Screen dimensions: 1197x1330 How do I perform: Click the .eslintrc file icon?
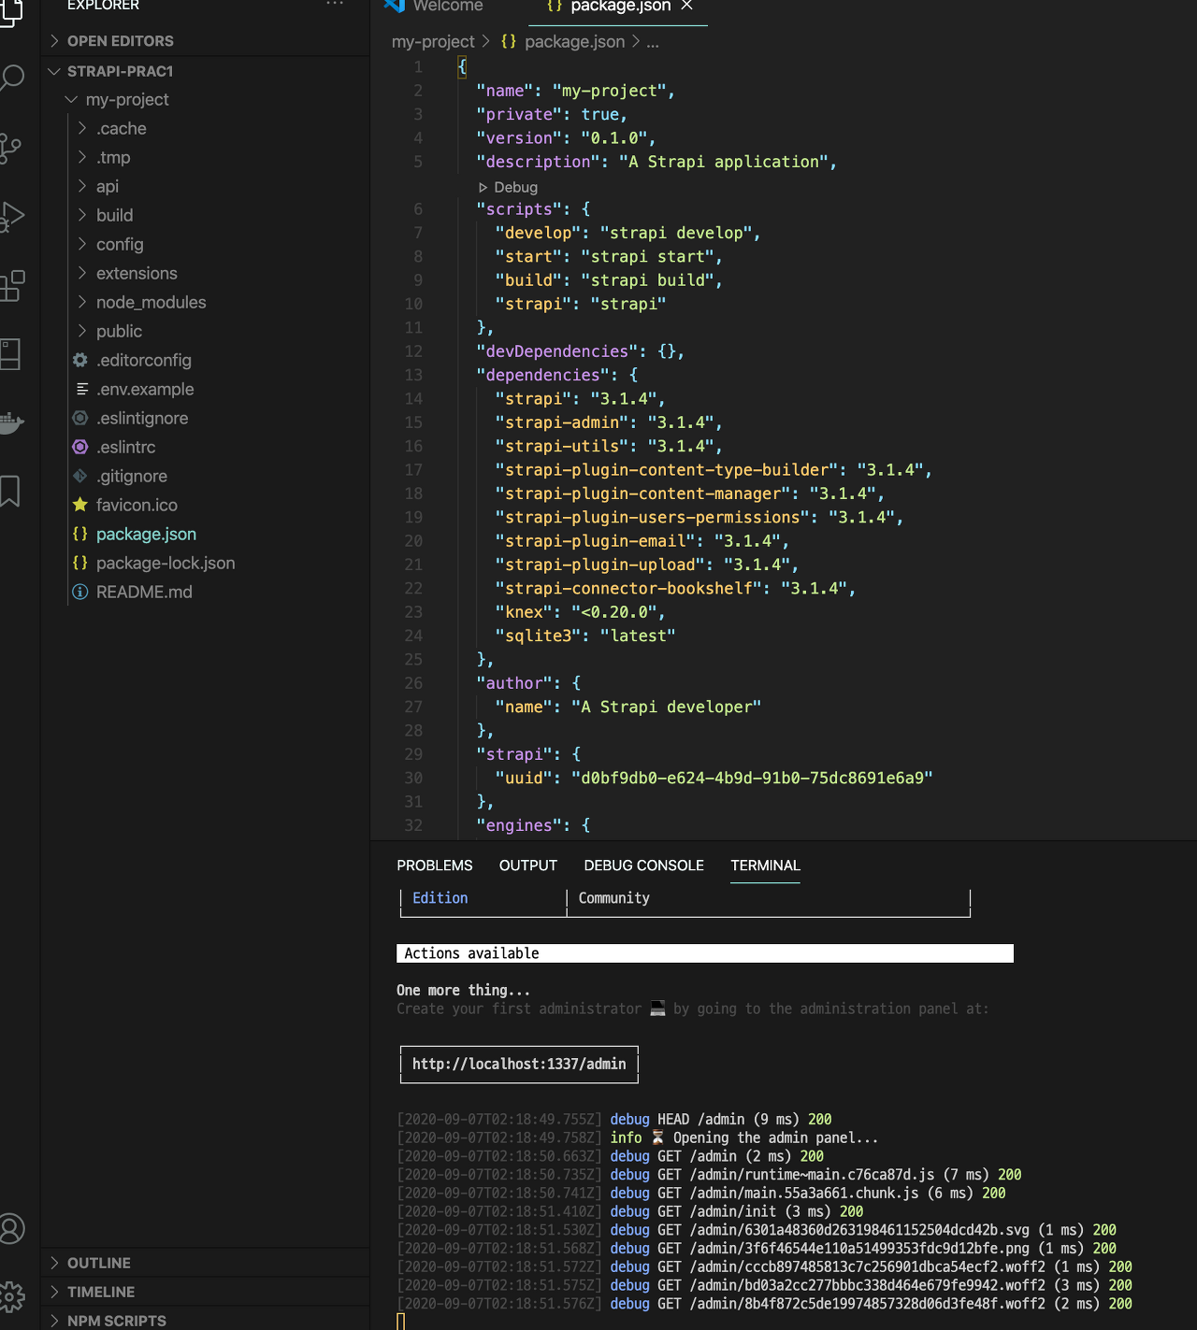click(80, 447)
